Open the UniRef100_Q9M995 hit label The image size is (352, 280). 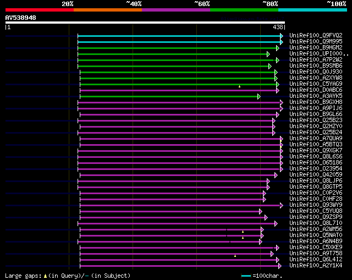click(316, 42)
